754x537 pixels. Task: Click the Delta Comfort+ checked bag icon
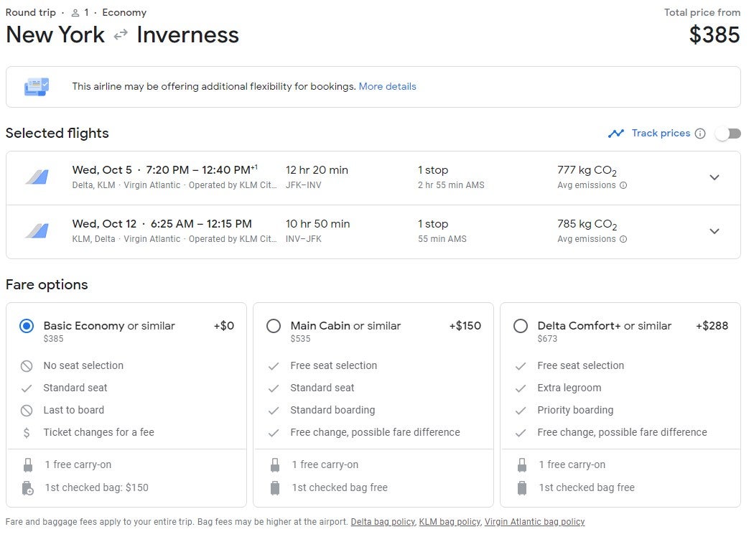pyautogui.click(x=522, y=488)
